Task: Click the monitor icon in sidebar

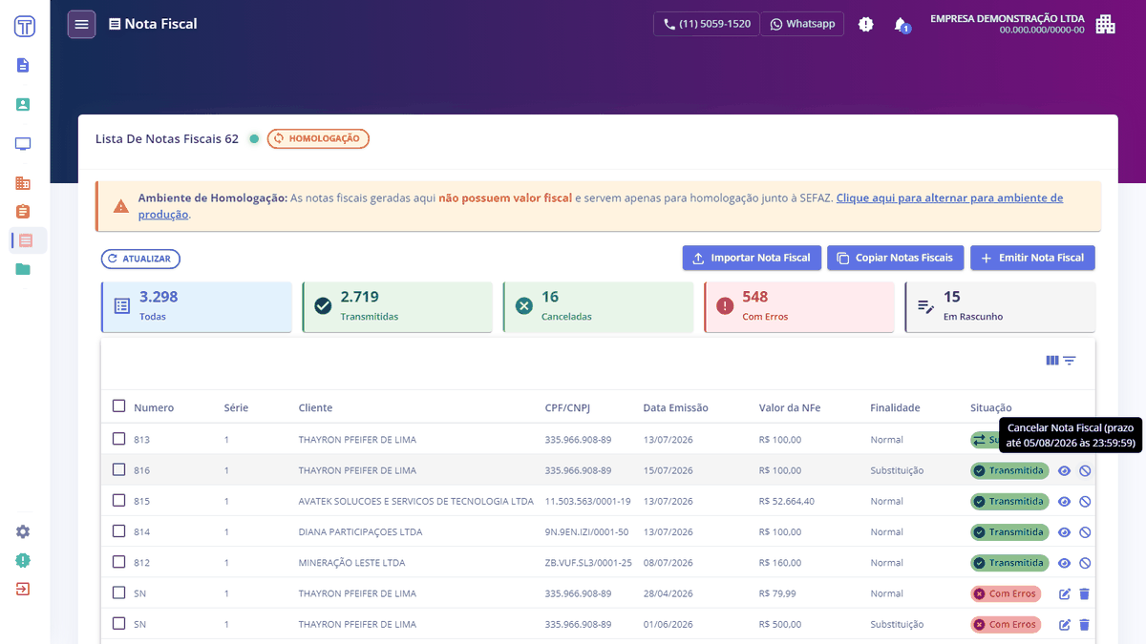Action: pyautogui.click(x=23, y=144)
